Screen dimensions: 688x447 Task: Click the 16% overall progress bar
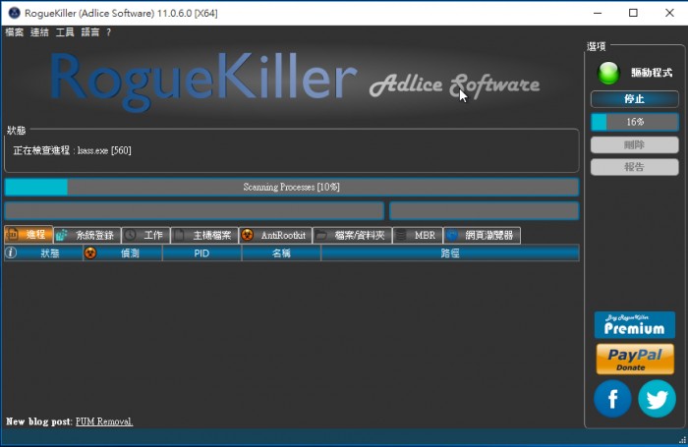(635, 122)
